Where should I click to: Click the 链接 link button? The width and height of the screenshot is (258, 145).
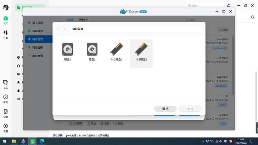tap(119, 123)
